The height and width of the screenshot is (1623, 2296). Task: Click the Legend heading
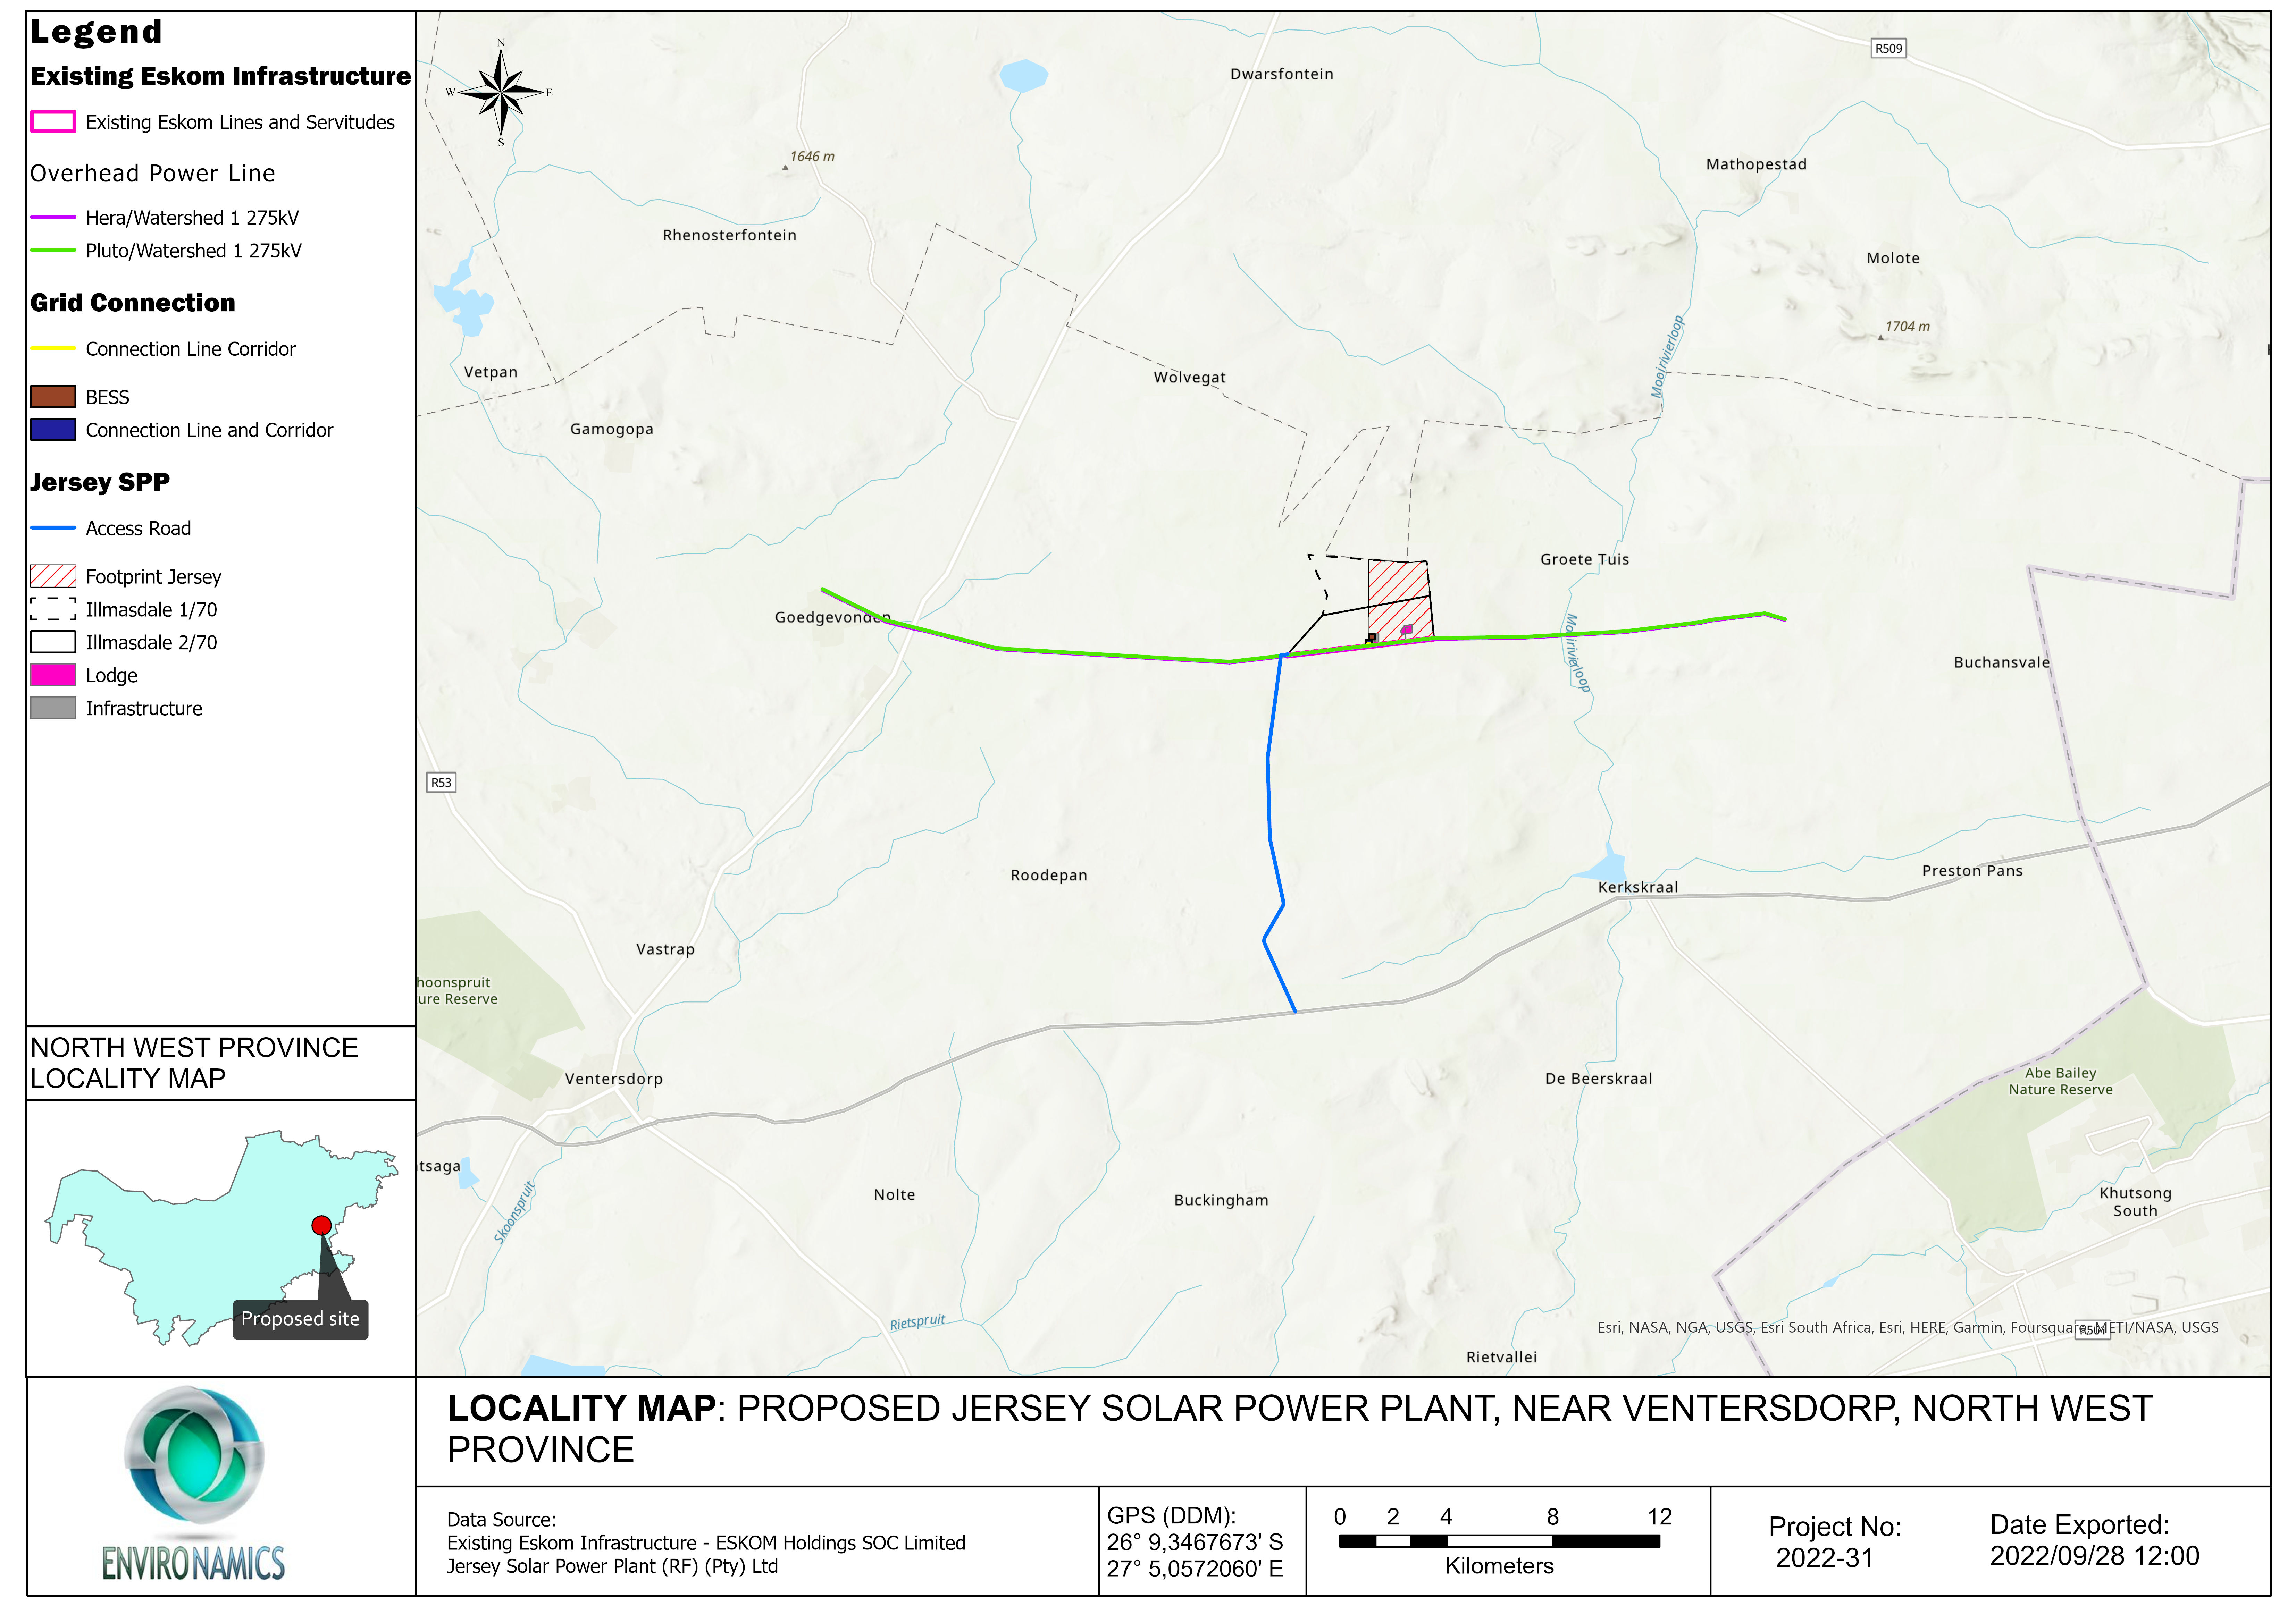[x=96, y=32]
